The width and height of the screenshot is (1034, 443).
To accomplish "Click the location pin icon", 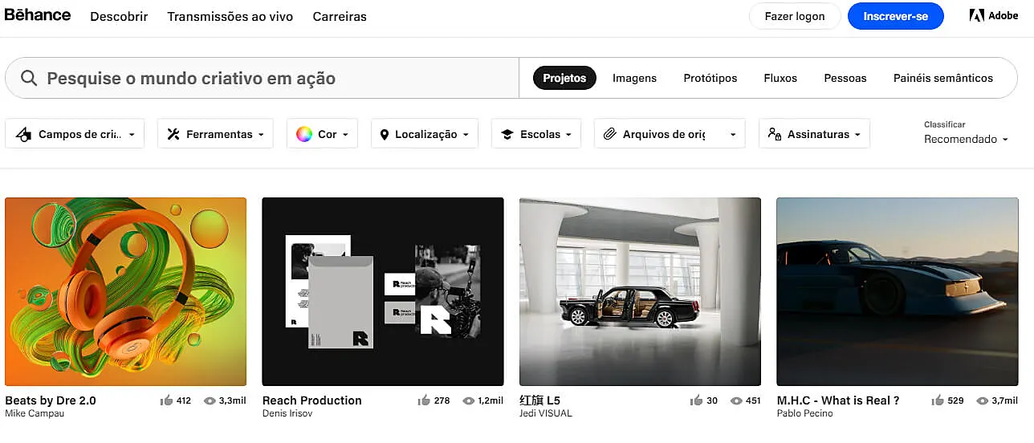I will pos(385,135).
